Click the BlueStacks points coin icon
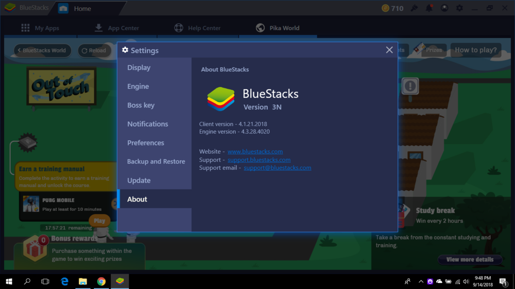Viewport: 515px width, 289px height. coord(385,8)
